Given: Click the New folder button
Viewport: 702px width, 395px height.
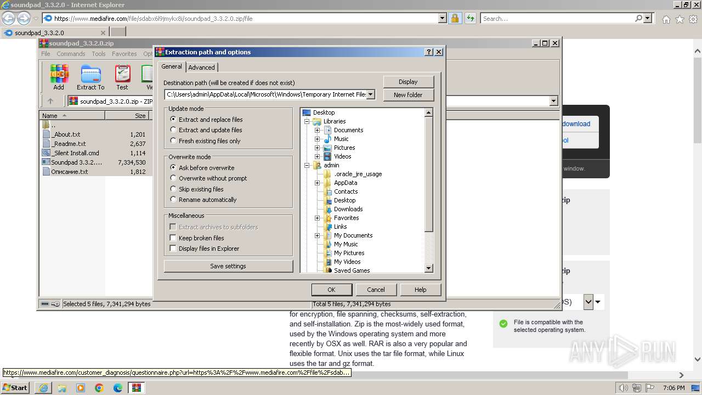Looking at the screenshot, I should pyautogui.click(x=408, y=95).
